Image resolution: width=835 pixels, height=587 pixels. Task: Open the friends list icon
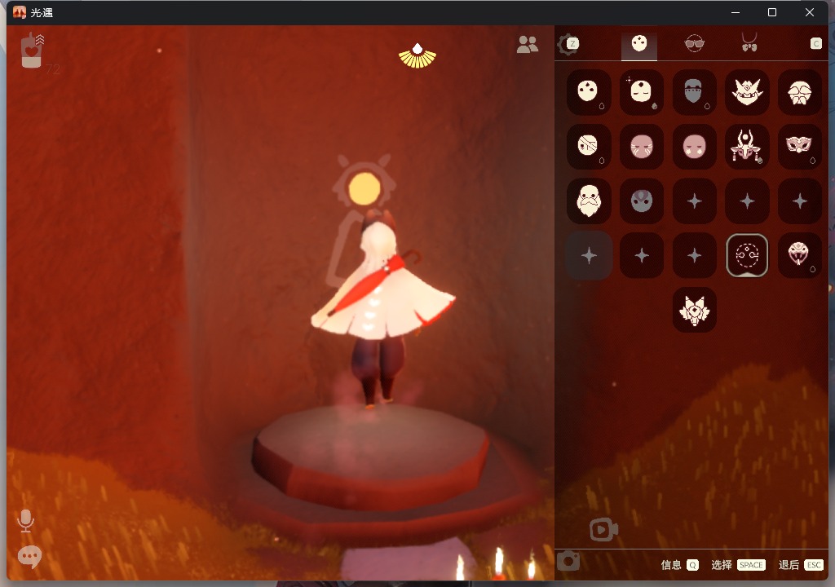[x=528, y=44]
